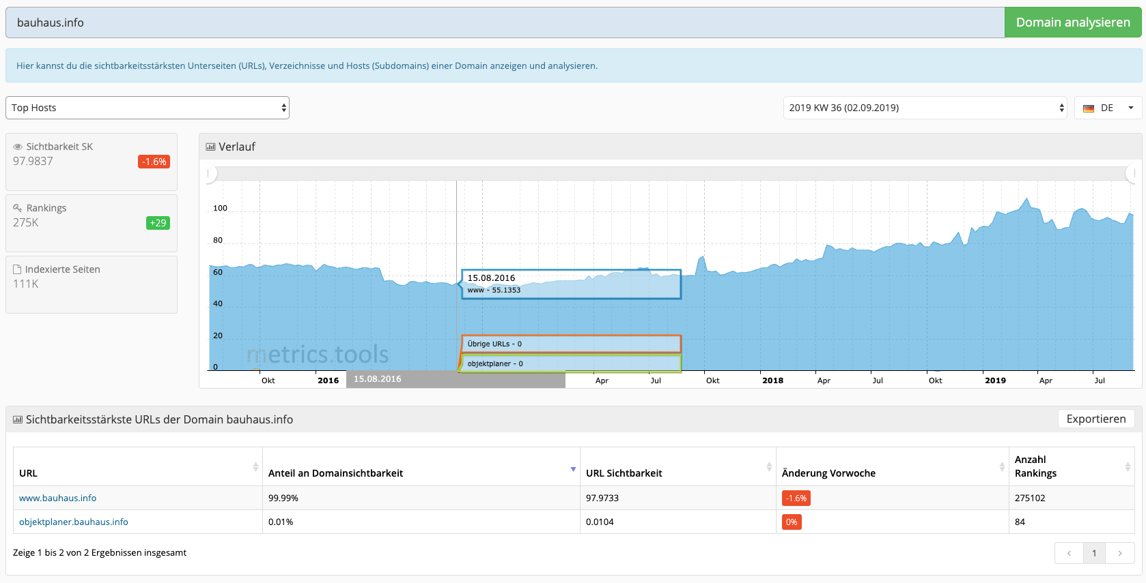The image size is (1146, 583).
Task: Click the Indexierte Seiten value 111K
Action: (26, 284)
